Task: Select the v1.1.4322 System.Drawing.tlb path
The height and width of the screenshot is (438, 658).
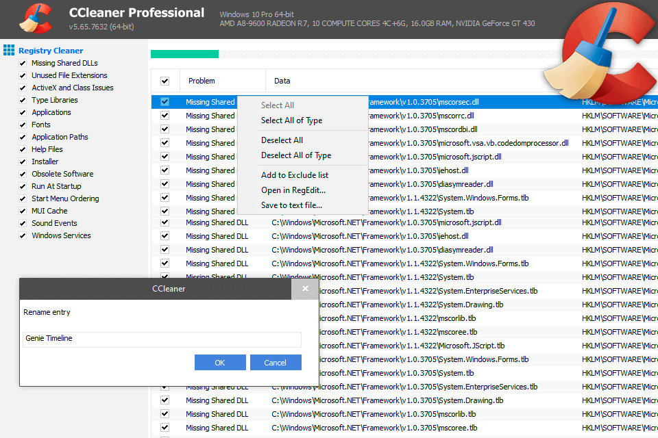Action: pos(411,305)
